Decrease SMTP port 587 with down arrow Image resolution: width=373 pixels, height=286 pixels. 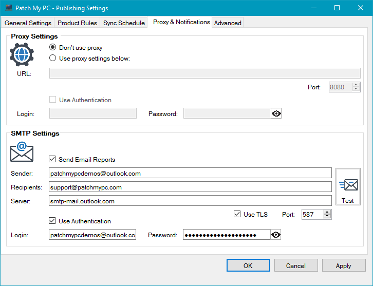tap(327, 216)
